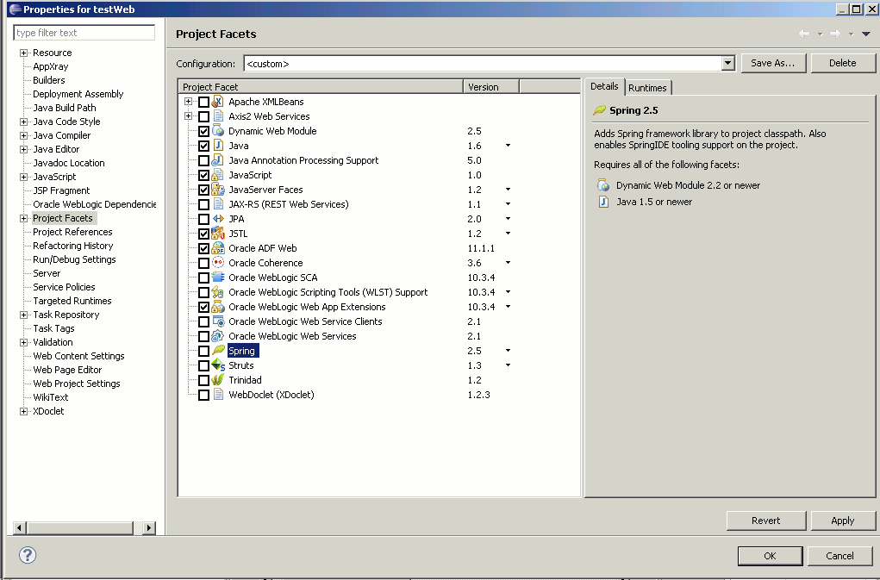Click the Save As... button
880x580 pixels.
(773, 64)
